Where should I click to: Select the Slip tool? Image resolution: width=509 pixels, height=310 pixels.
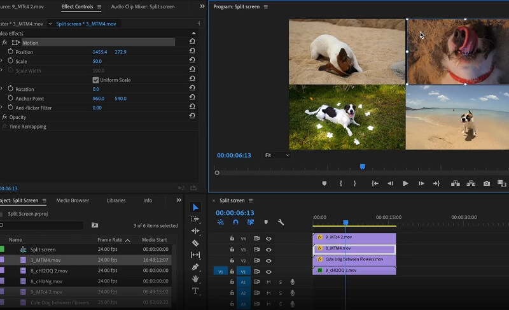coord(195,255)
